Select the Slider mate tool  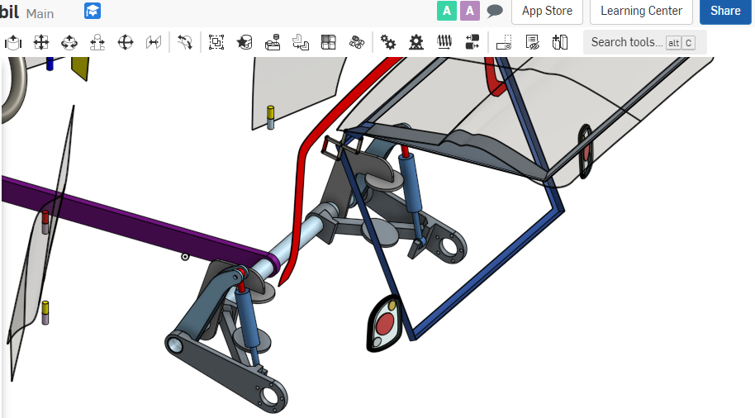pyautogui.click(x=13, y=42)
